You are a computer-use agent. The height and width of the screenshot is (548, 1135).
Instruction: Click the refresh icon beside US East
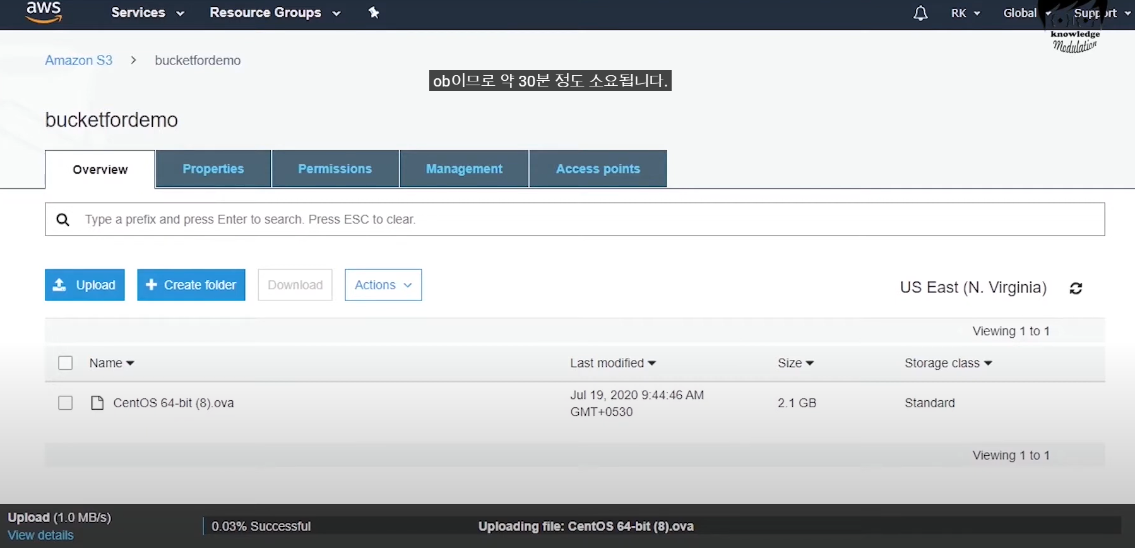point(1076,289)
